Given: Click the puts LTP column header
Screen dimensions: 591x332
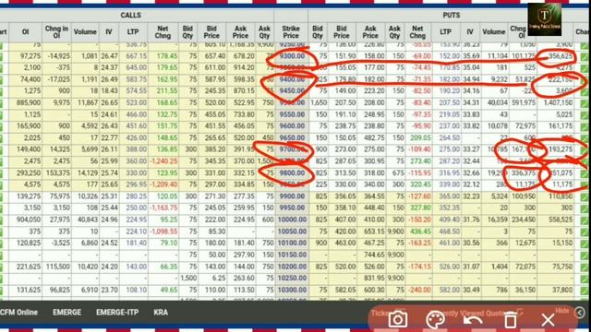Looking at the screenshot, I should coord(445,32).
